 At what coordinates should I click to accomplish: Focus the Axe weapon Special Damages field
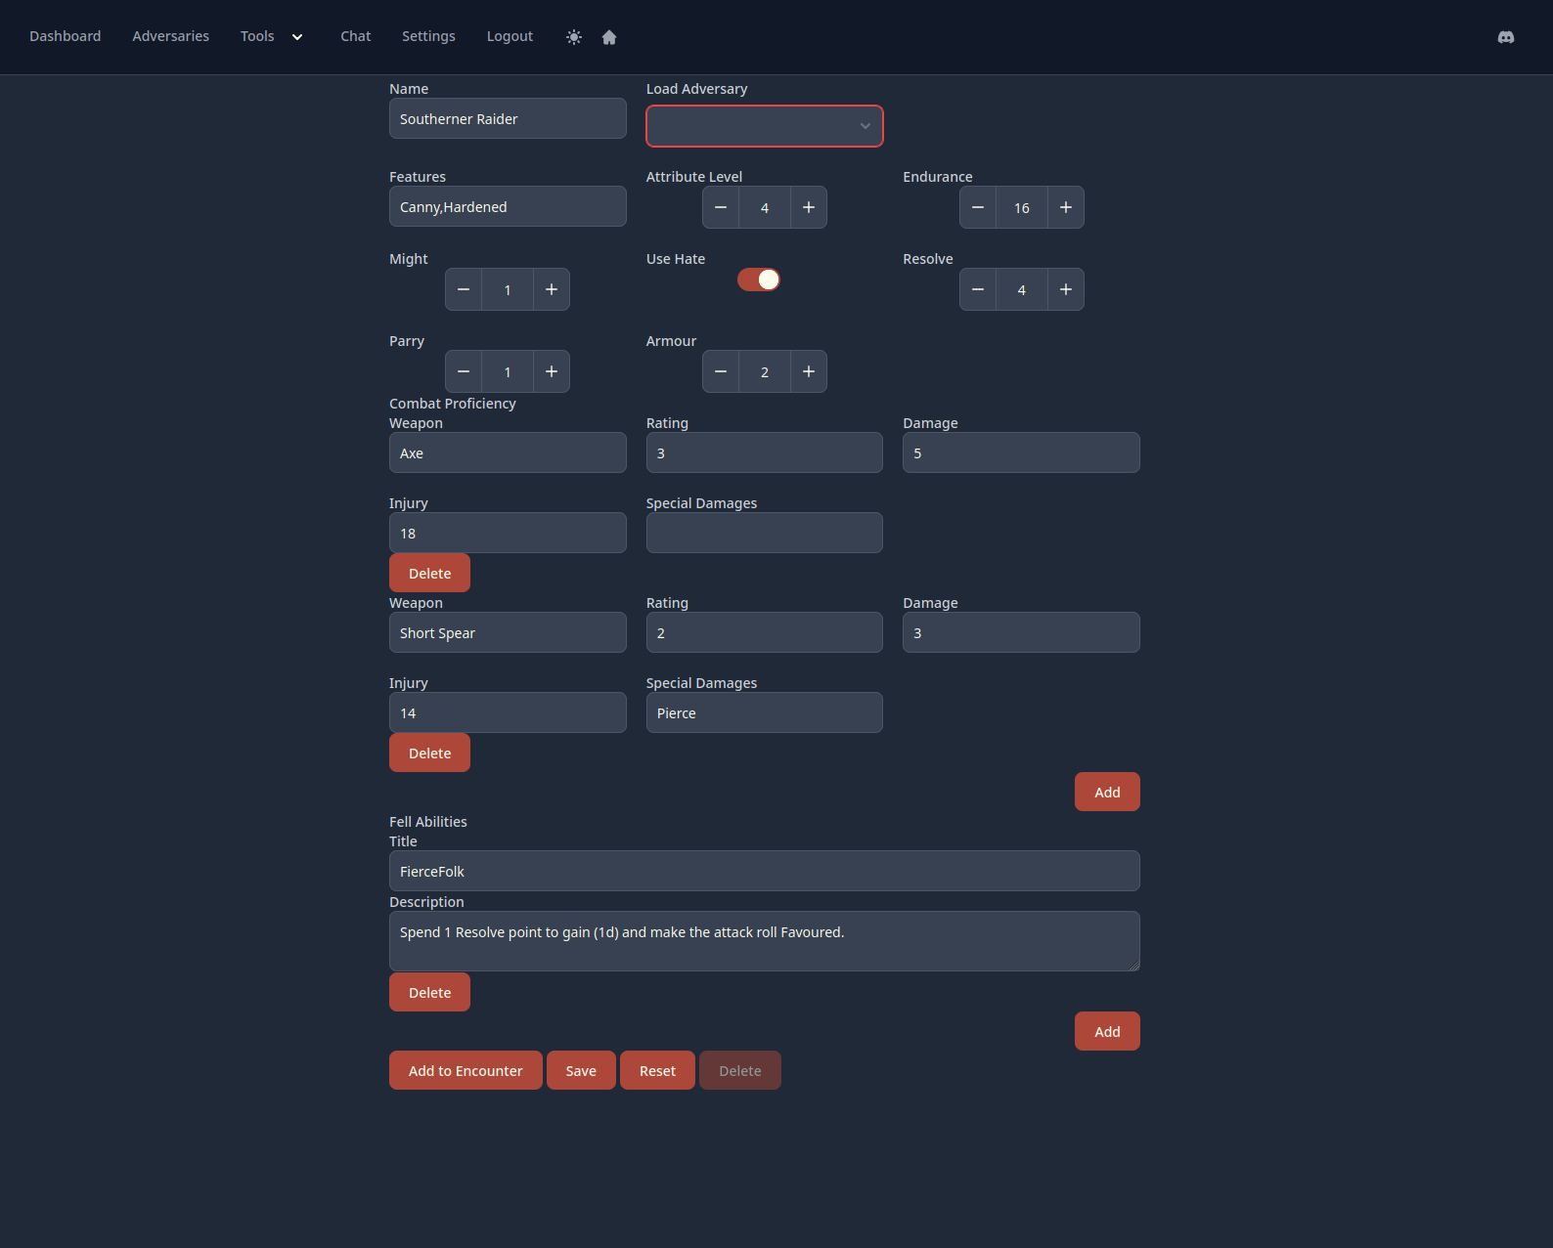764,533
